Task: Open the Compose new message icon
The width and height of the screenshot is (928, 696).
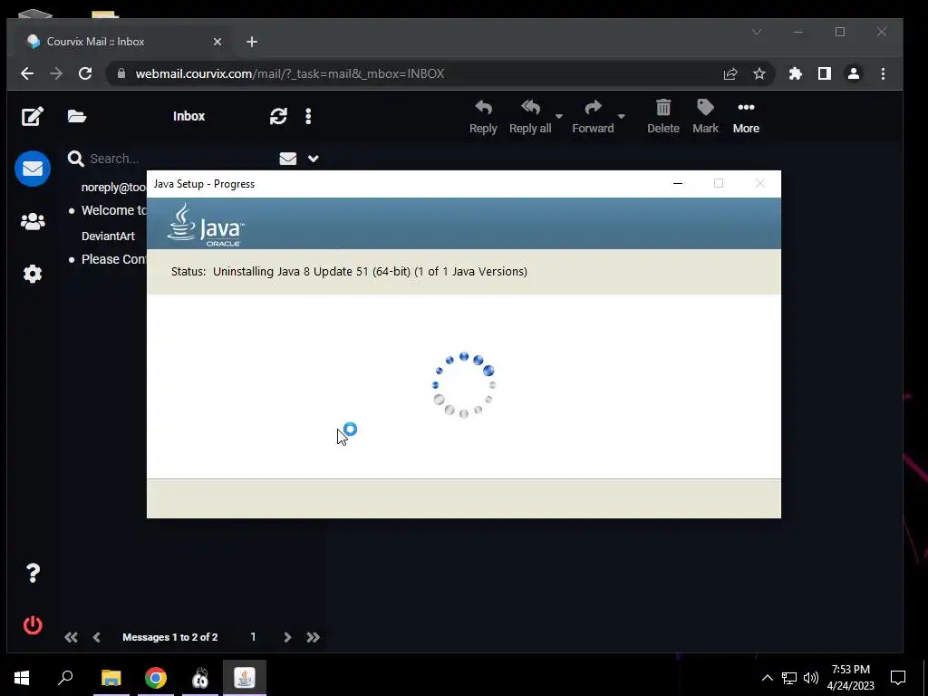Action: click(33, 116)
